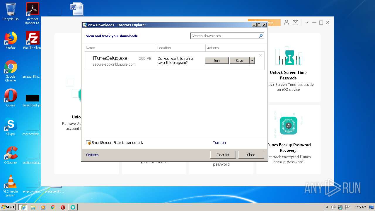Click the Search downloads field
The image size is (375, 211).
(x=224, y=36)
